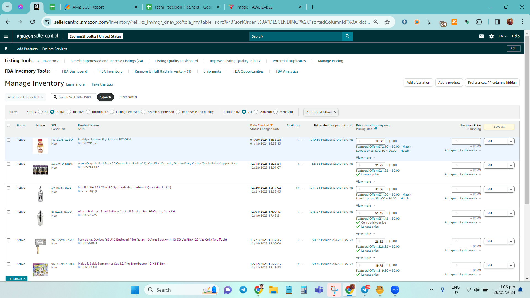
Task: Click the price field showing 78.00
Action: 370,141
